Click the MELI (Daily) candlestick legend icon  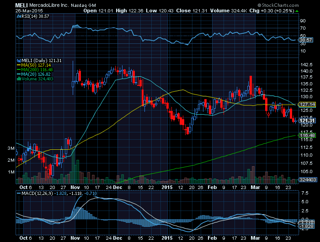click(x=19, y=61)
